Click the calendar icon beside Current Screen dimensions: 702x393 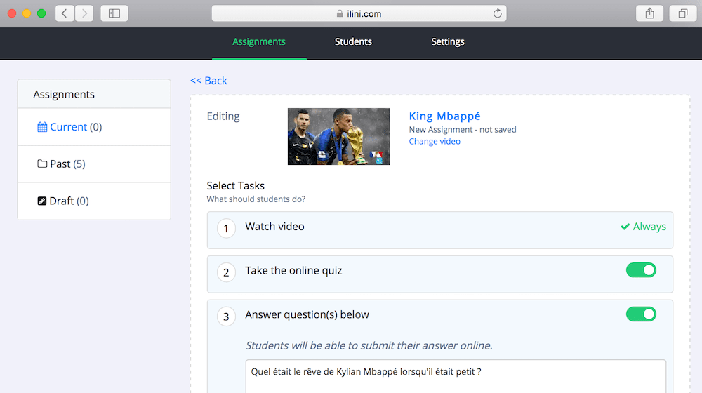coord(42,127)
